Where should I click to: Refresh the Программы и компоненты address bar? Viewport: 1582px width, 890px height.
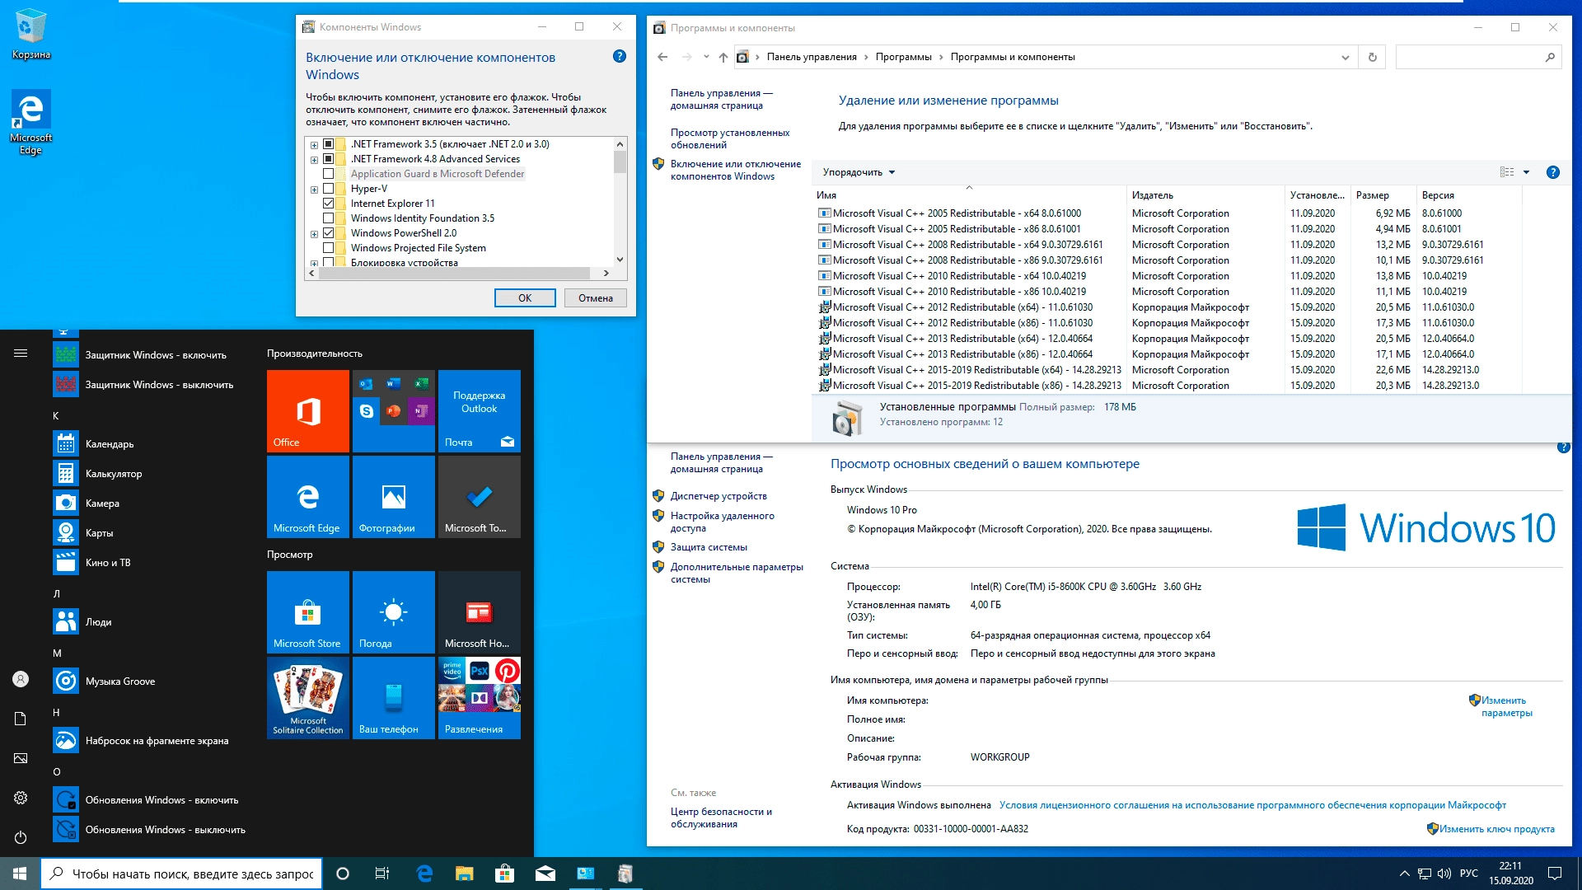(1373, 57)
